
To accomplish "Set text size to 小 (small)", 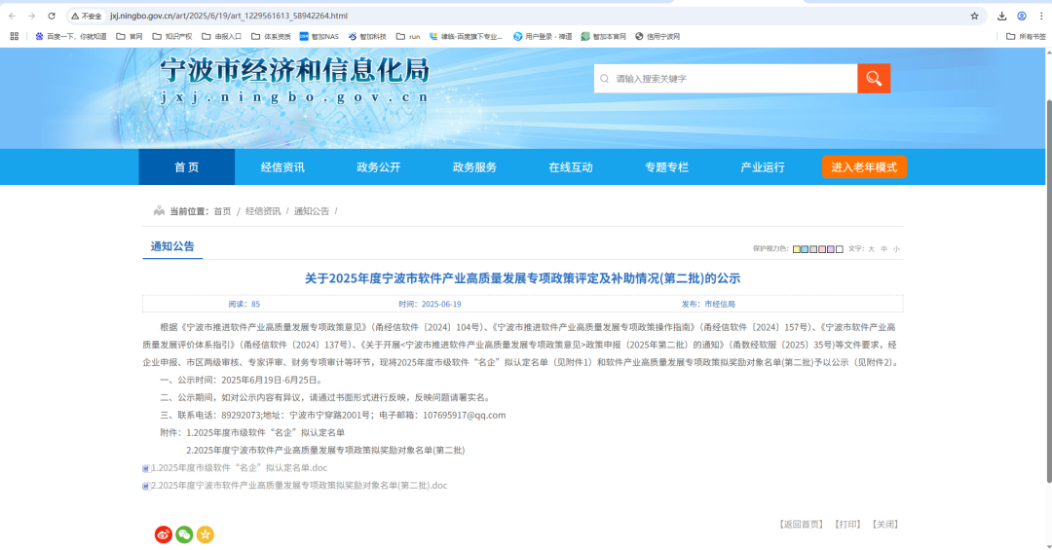I will click(896, 249).
